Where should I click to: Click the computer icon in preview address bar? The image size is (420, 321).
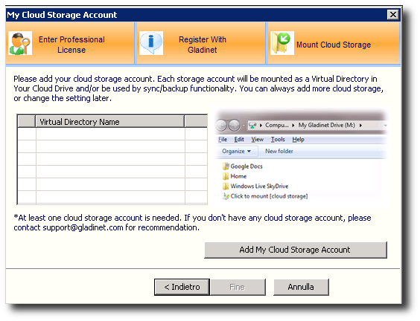click(x=252, y=125)
